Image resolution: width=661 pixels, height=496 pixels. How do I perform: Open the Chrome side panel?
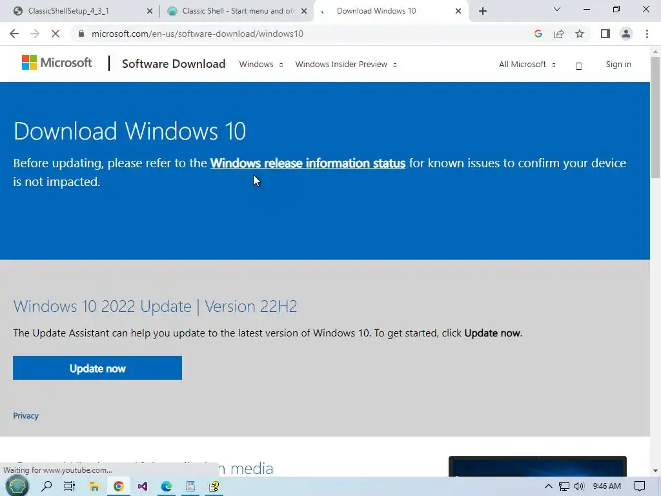(605, 34)
